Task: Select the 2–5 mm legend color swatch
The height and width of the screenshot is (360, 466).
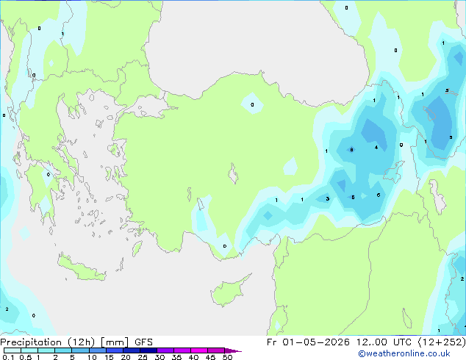Action: 63,350
